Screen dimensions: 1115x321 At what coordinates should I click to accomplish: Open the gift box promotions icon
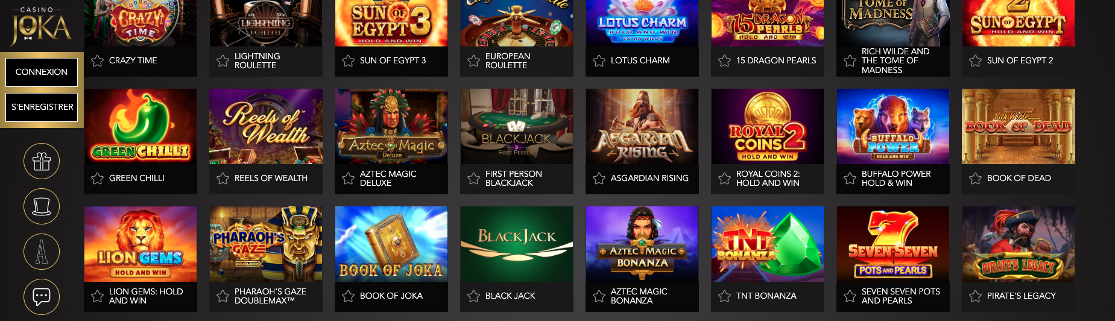[x=42, y=161]
